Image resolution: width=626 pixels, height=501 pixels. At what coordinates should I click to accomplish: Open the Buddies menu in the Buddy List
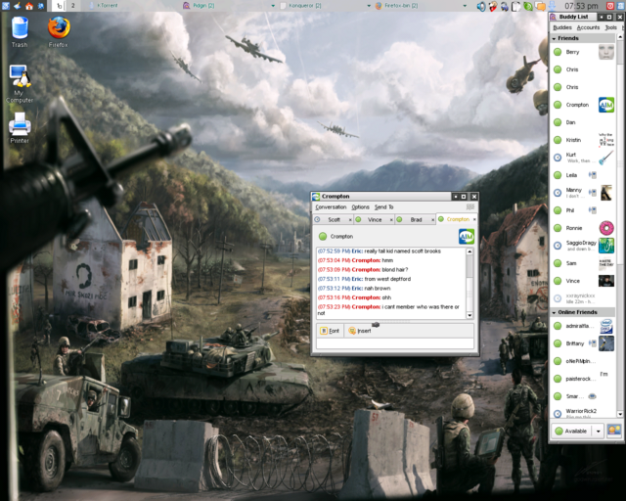(x=562, y=27)
